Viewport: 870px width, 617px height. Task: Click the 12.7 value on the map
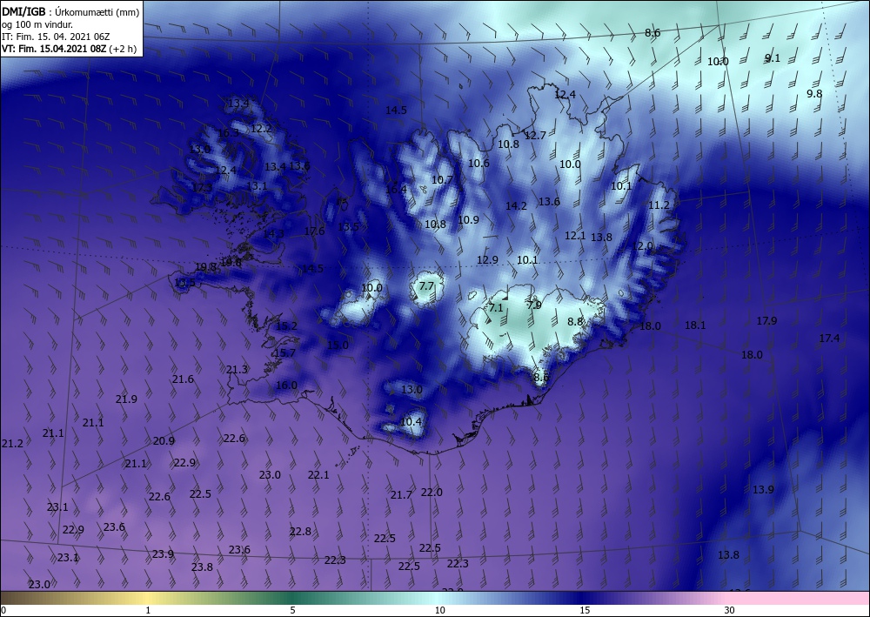pos(535,135)
